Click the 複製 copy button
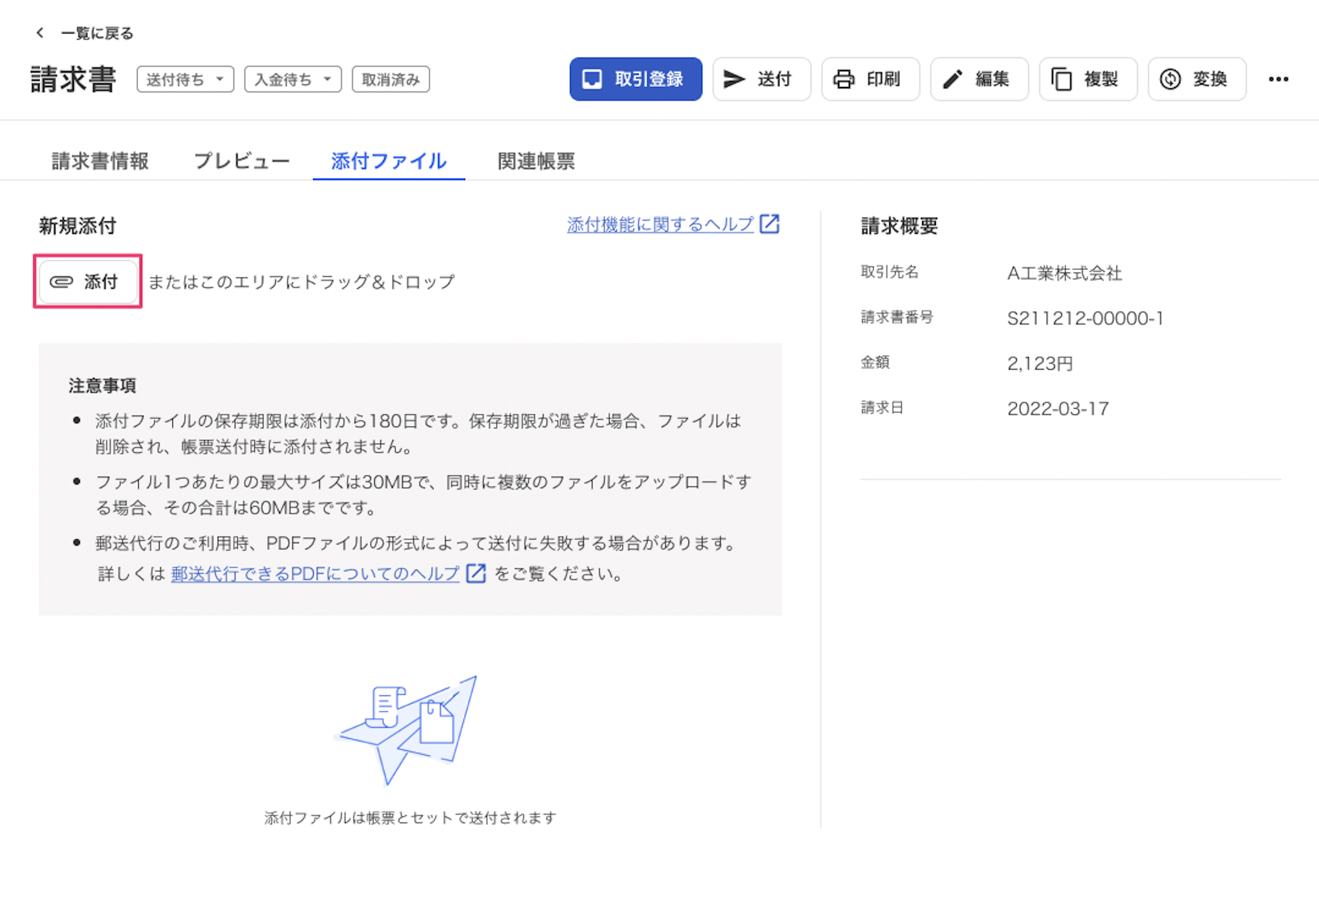 1088,79
